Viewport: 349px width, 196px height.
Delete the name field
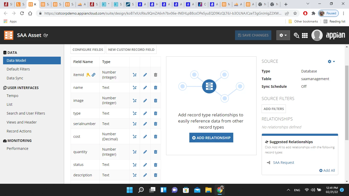[156, 88]
